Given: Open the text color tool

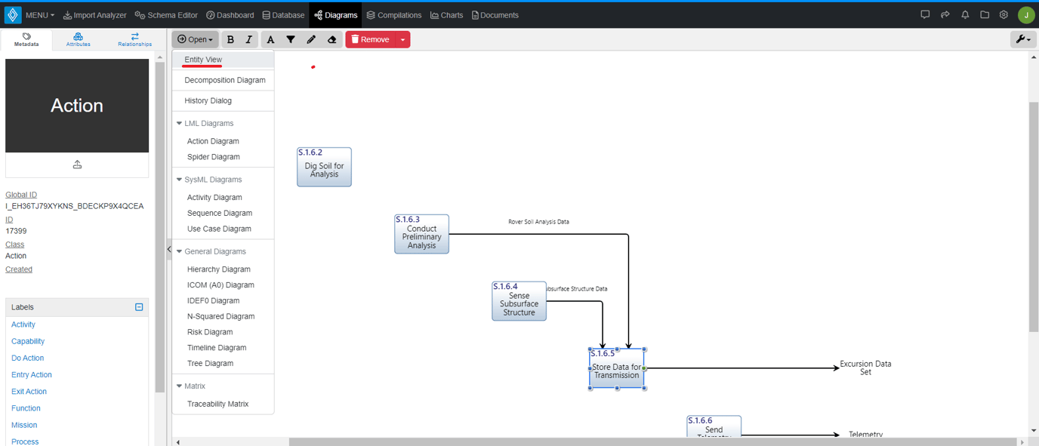Looking at the screenshot, I should tap(270, 39).
